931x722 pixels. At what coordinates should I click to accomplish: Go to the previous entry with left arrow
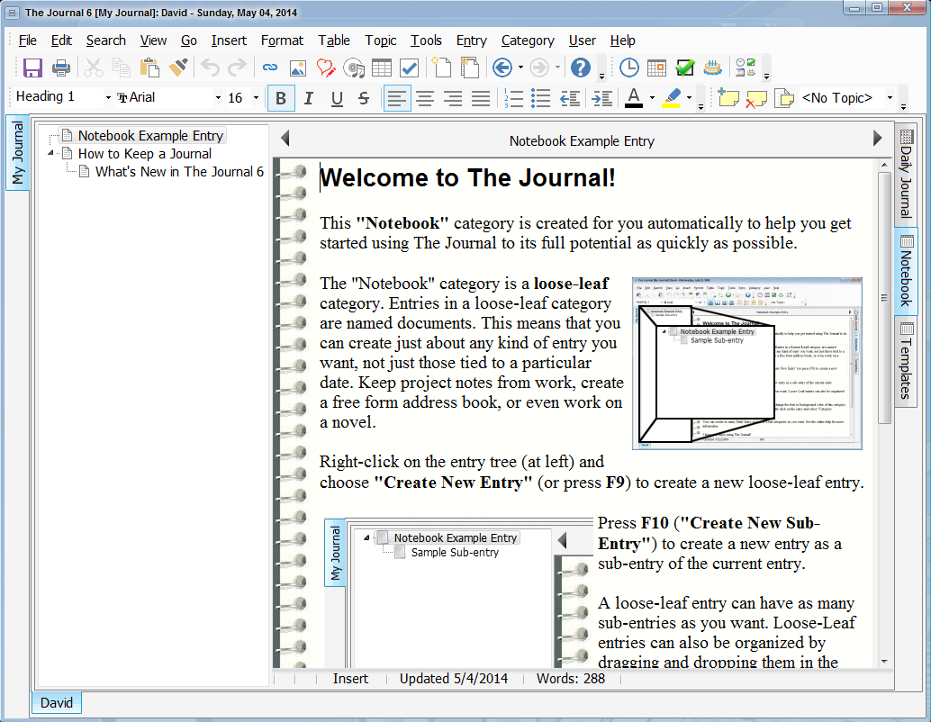point(285,139)
